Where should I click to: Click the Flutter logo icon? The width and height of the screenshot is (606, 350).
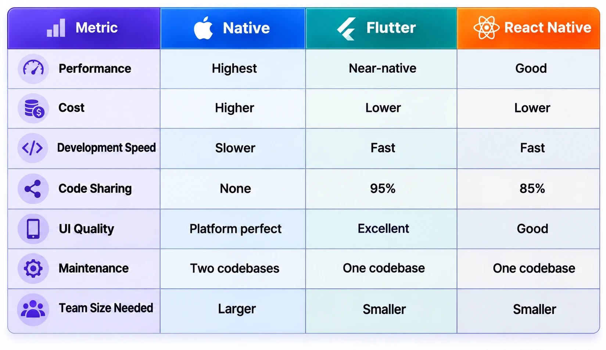[x=346, y=29]
